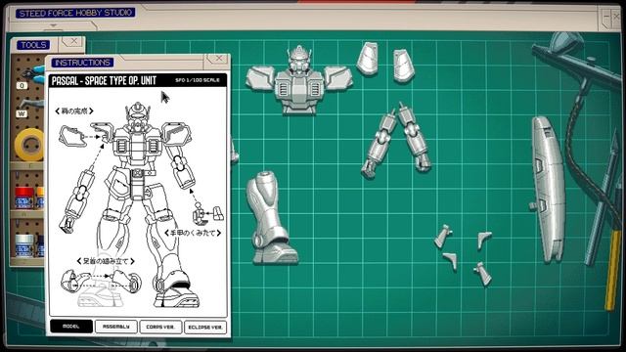Click the Steed Force Hobby Studio title

(x=75, y=13)
